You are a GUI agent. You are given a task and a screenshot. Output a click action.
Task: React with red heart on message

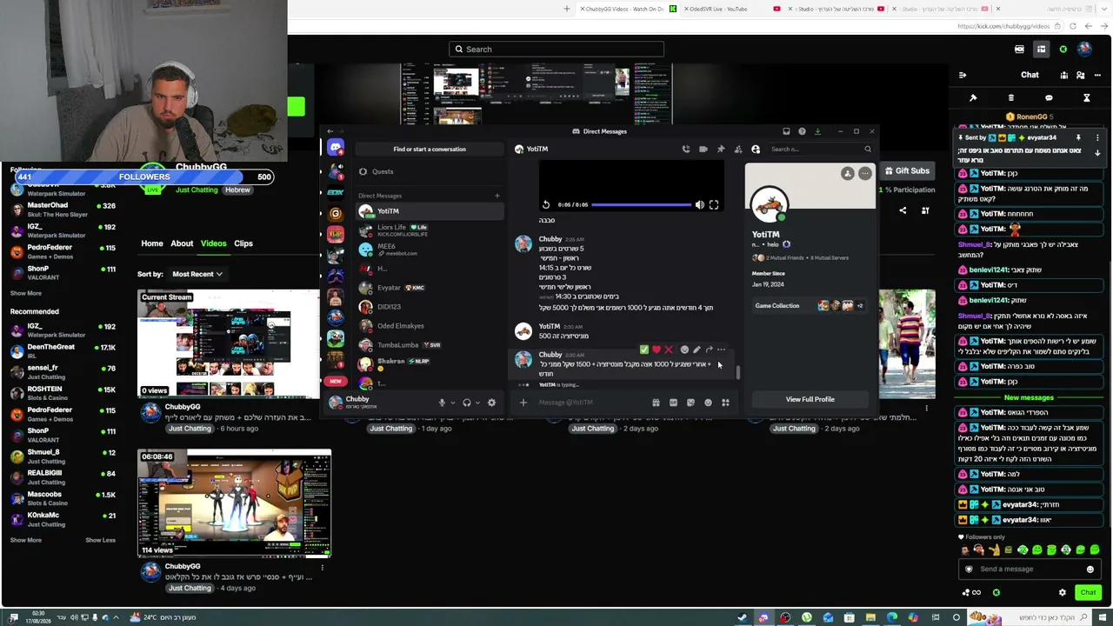[x=656, y=350]
